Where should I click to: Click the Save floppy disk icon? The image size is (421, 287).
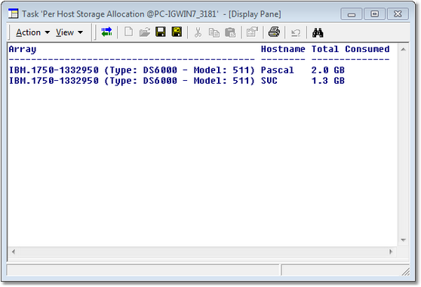(x=161, y=32)
